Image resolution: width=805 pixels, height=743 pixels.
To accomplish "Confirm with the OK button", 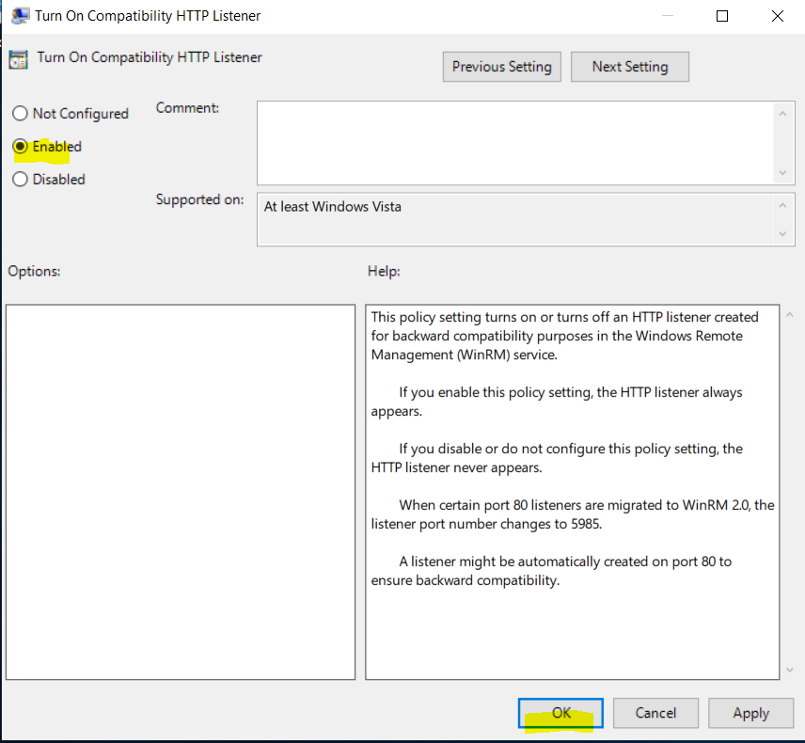I will click(560, 713).
